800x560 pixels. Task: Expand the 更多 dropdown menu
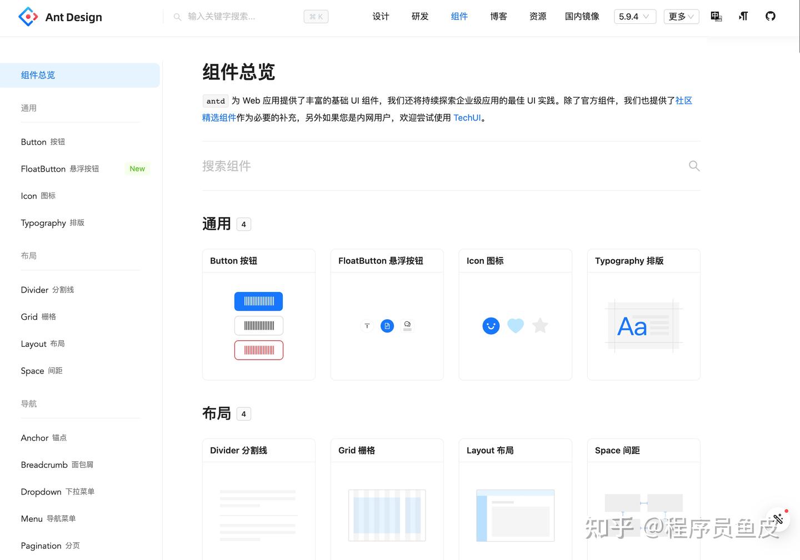[682, 17]
